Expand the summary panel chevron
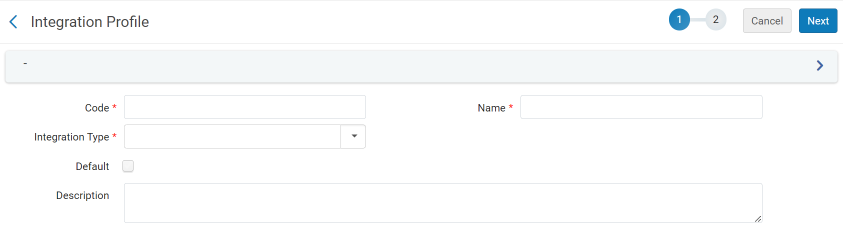 tap(819, 65)
